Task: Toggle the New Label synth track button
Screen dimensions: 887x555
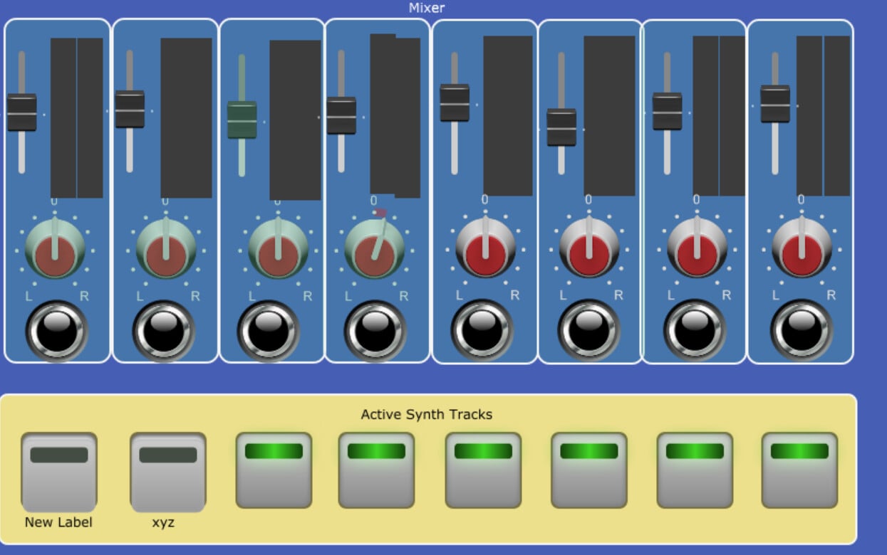Action: (x=59, y=471)
